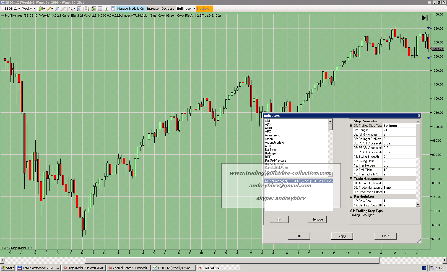
Task: Click the Length value field
Action: point(399,130)
